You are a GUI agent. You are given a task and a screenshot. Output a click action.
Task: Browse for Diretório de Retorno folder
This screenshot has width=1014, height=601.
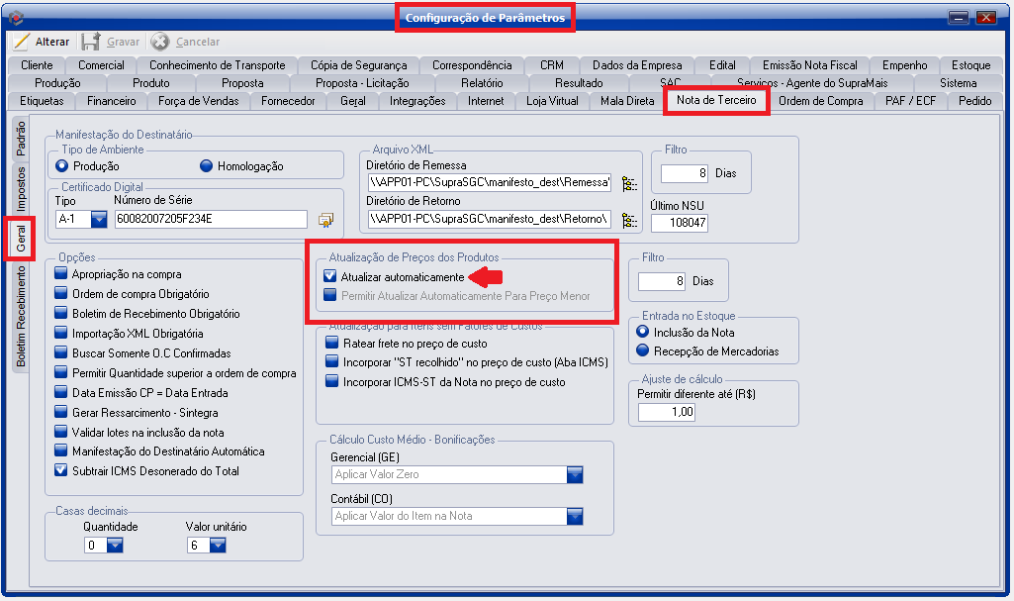point(628,219)
